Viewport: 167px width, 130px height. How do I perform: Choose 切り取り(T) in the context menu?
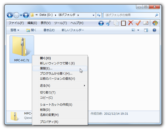click(x=60, y=92)
